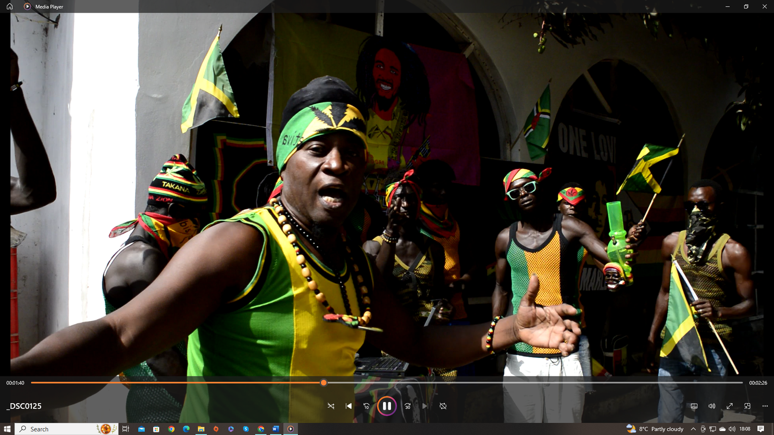Open File Explorer from taskbar
This screenshot has height=435, width=774.
click(201, 429)
